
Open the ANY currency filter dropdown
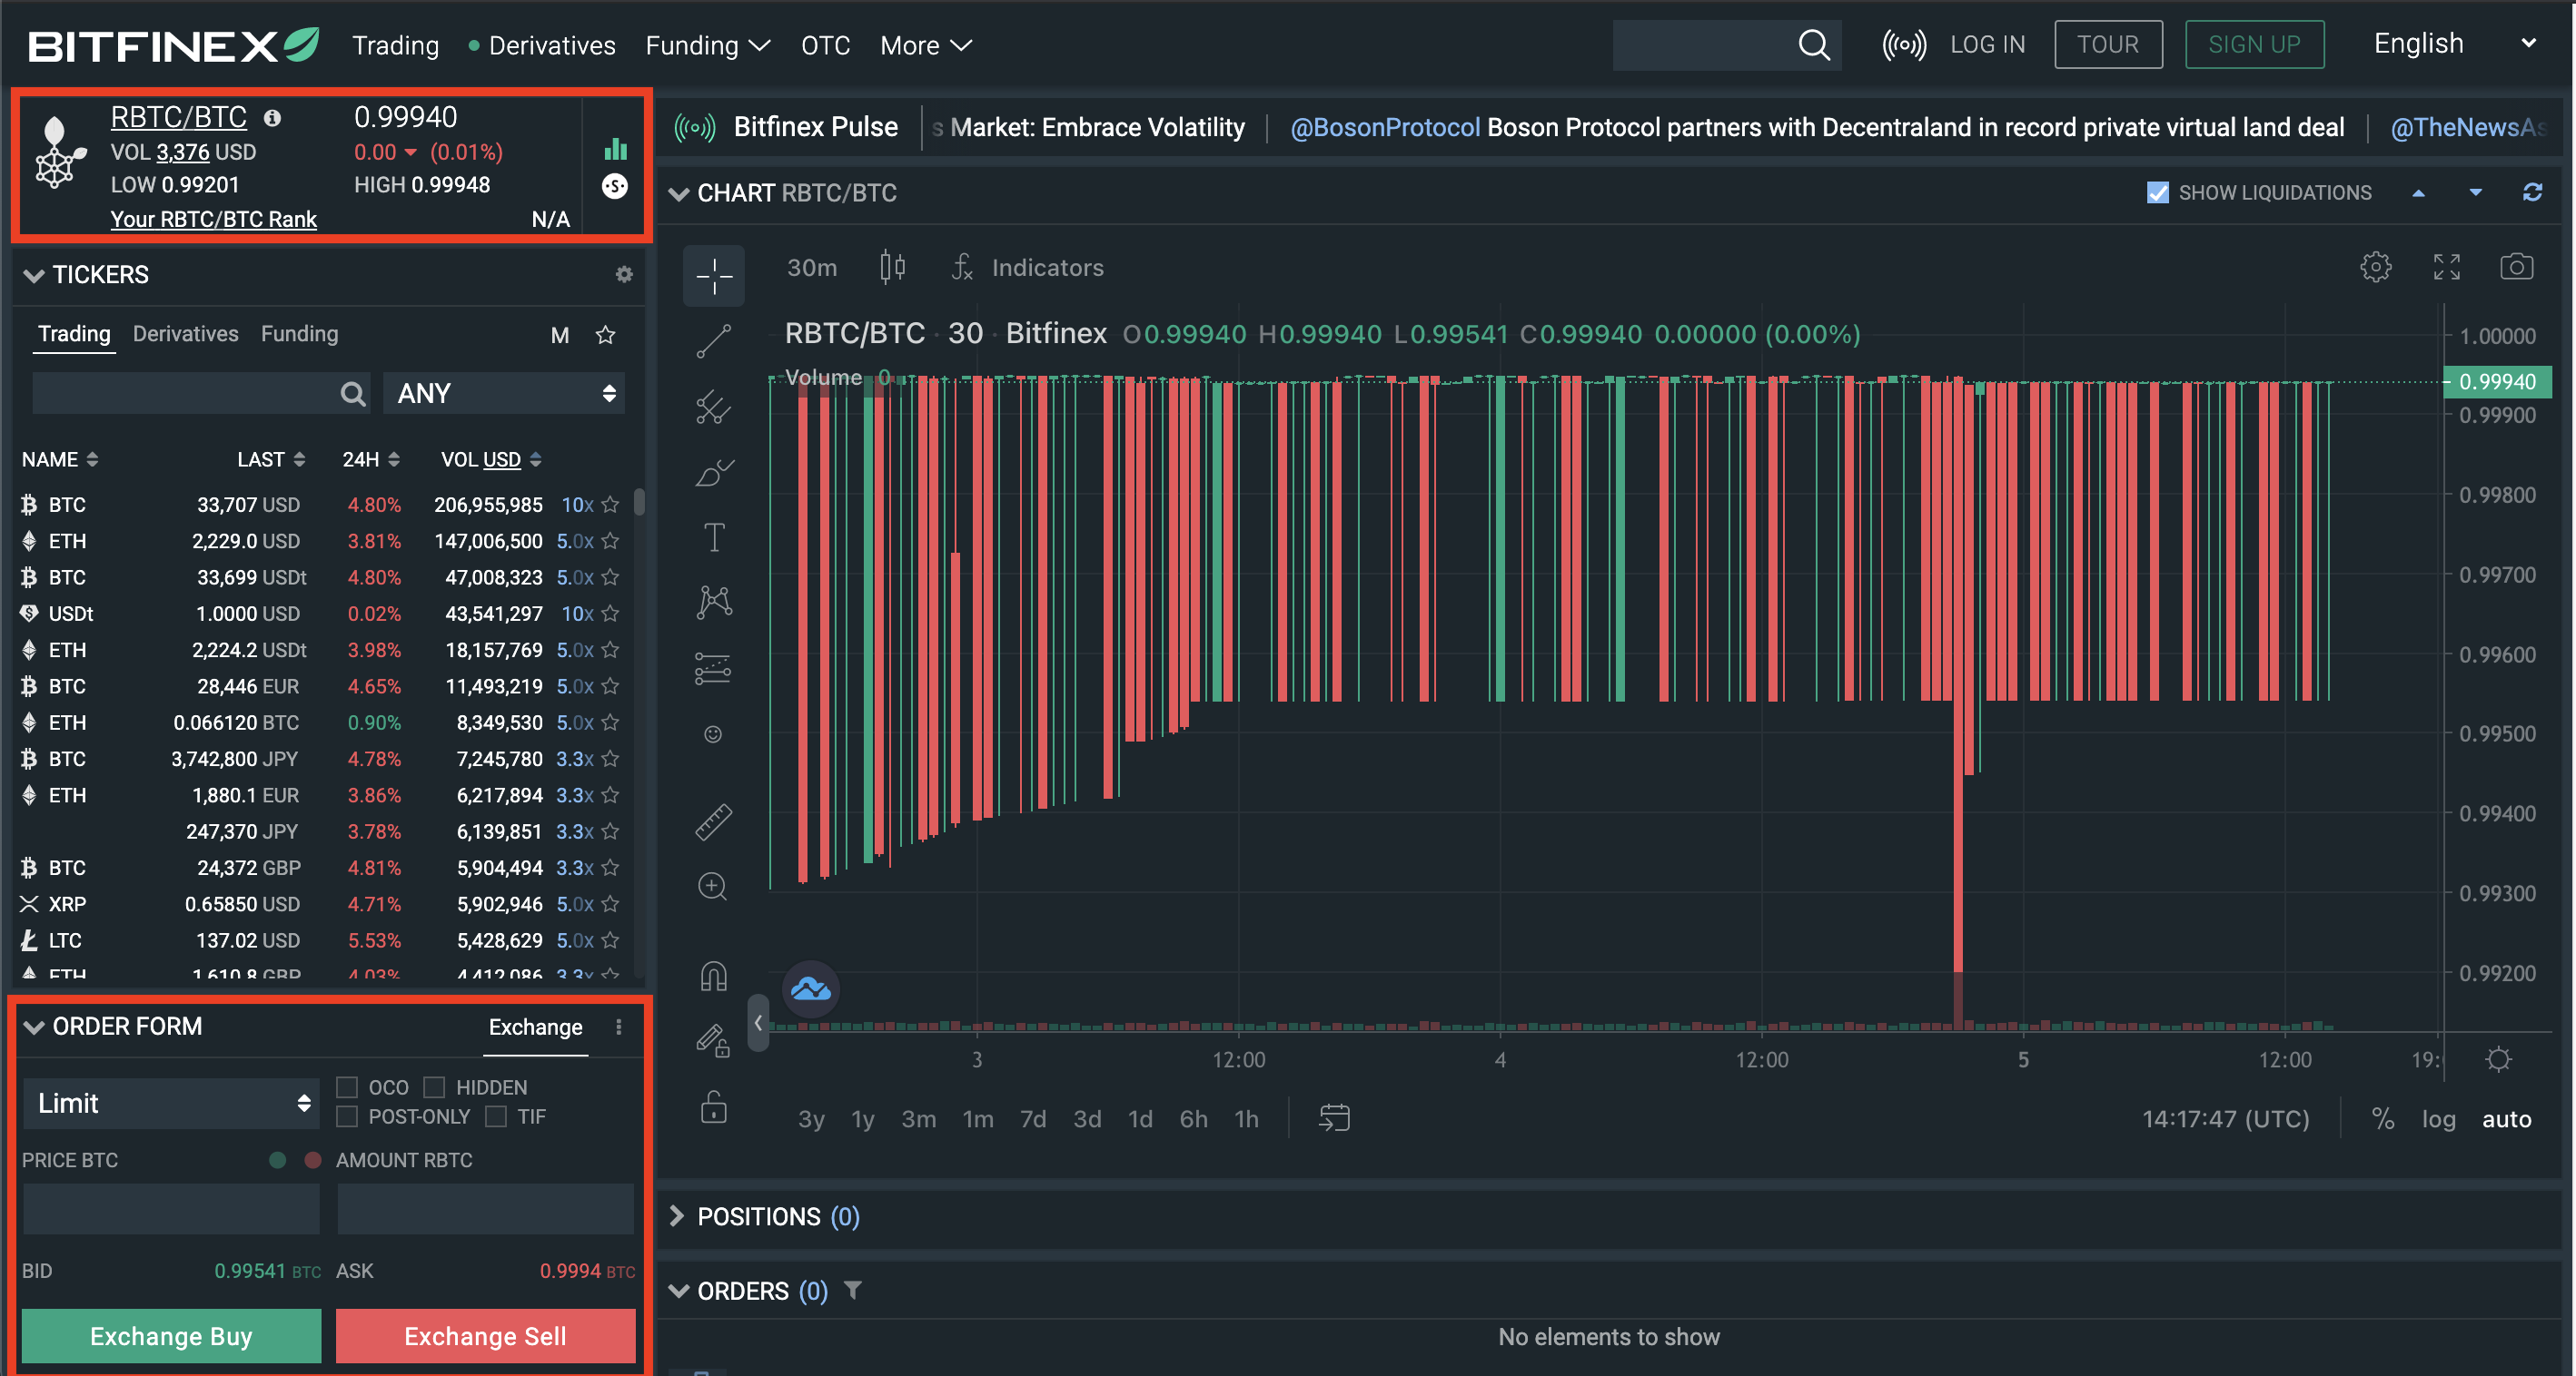(x=505, y=393)
